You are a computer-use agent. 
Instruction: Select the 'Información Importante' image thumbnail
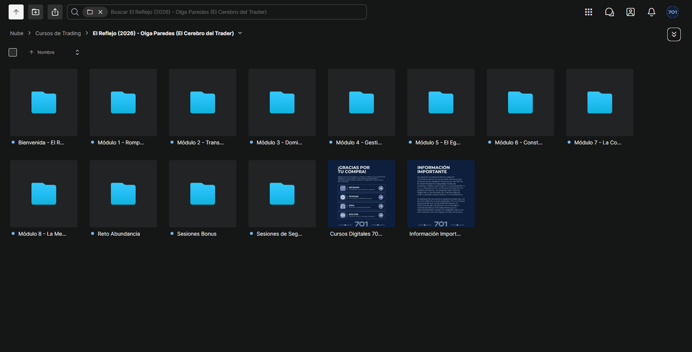pyautogui.click(x=441, y=194)
